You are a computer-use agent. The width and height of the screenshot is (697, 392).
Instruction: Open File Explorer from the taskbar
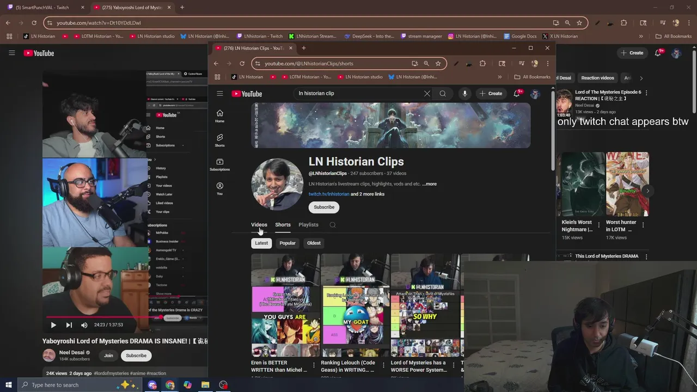[x=205, y=385]
